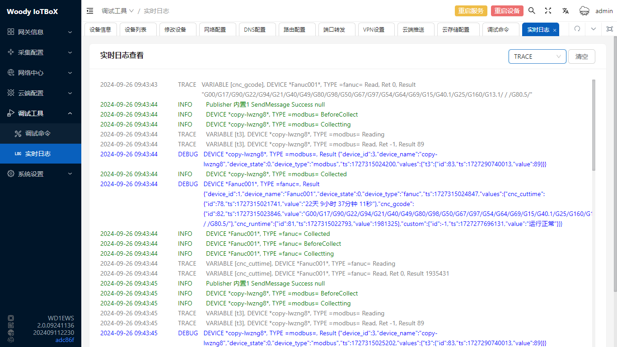This screenshot has height=347, width=617.
Task: Expand the 网关信息 sidebar menu
Action: (x=41, y=32)
